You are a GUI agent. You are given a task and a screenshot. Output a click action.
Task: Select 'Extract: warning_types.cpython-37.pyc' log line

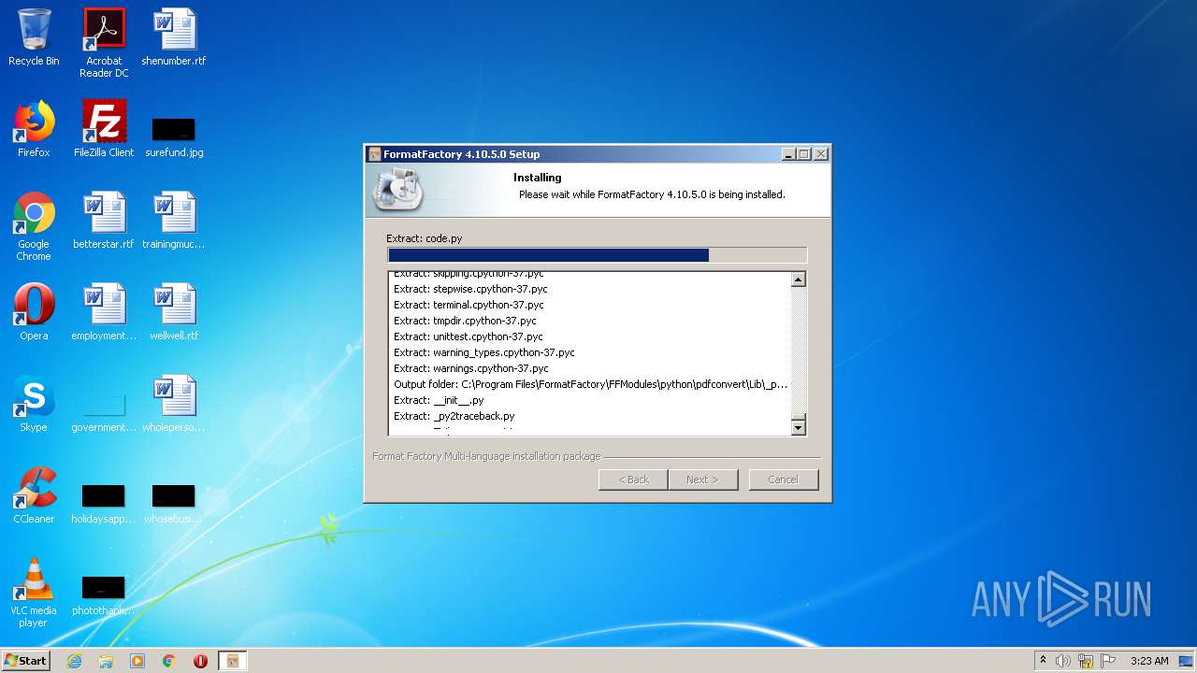point(484,352)
